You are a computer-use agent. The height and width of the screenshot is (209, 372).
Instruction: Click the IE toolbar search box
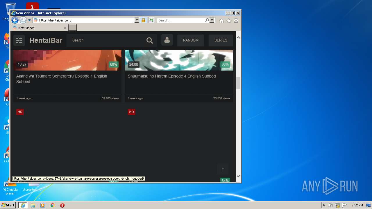tap(180, 20)
